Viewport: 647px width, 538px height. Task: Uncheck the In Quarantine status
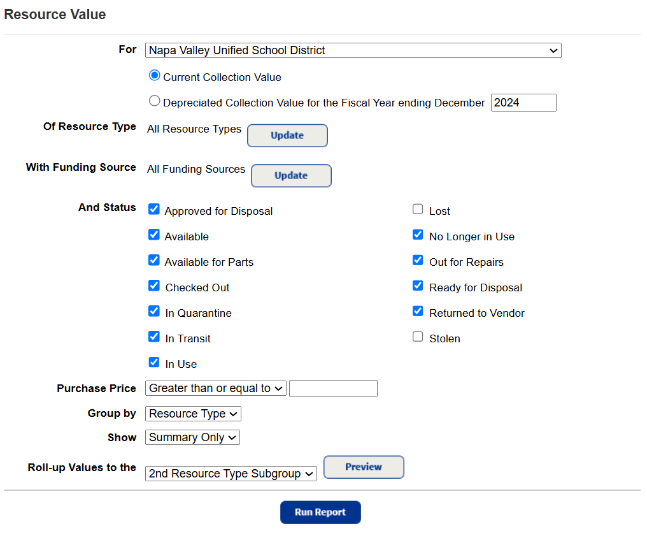pos(154,310)
